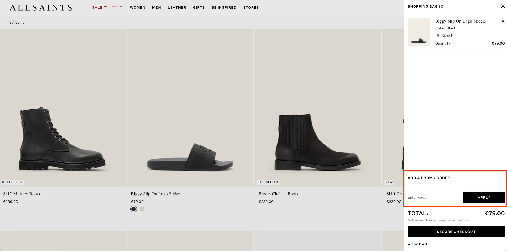Open the Stores page
The image size is (507, 251).
251,7
